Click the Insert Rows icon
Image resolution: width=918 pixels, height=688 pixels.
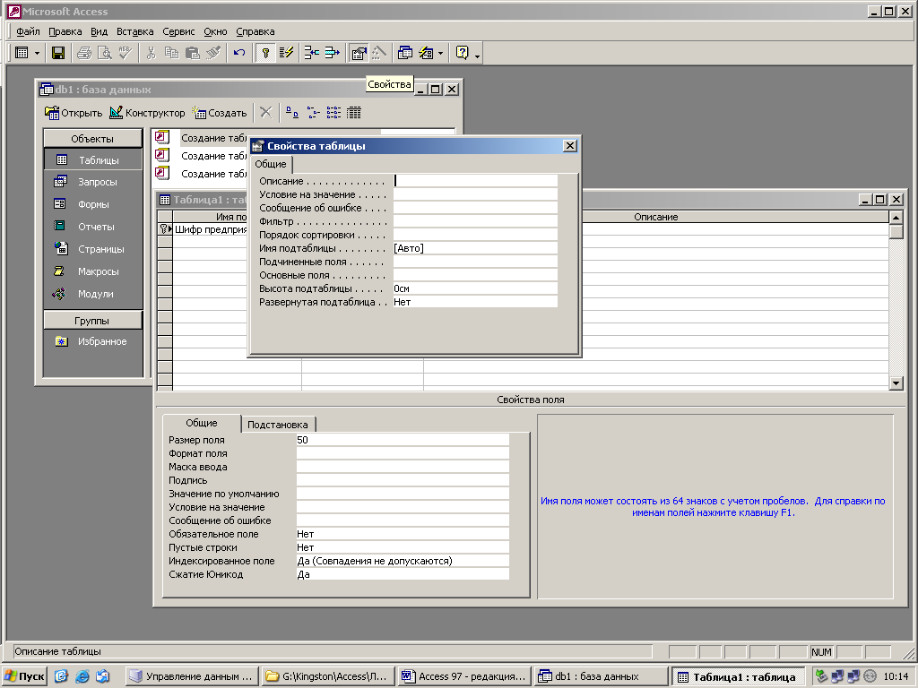[x=311, y=53]
